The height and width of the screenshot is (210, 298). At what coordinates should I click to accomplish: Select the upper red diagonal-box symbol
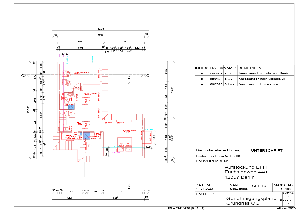click(65, 73)
